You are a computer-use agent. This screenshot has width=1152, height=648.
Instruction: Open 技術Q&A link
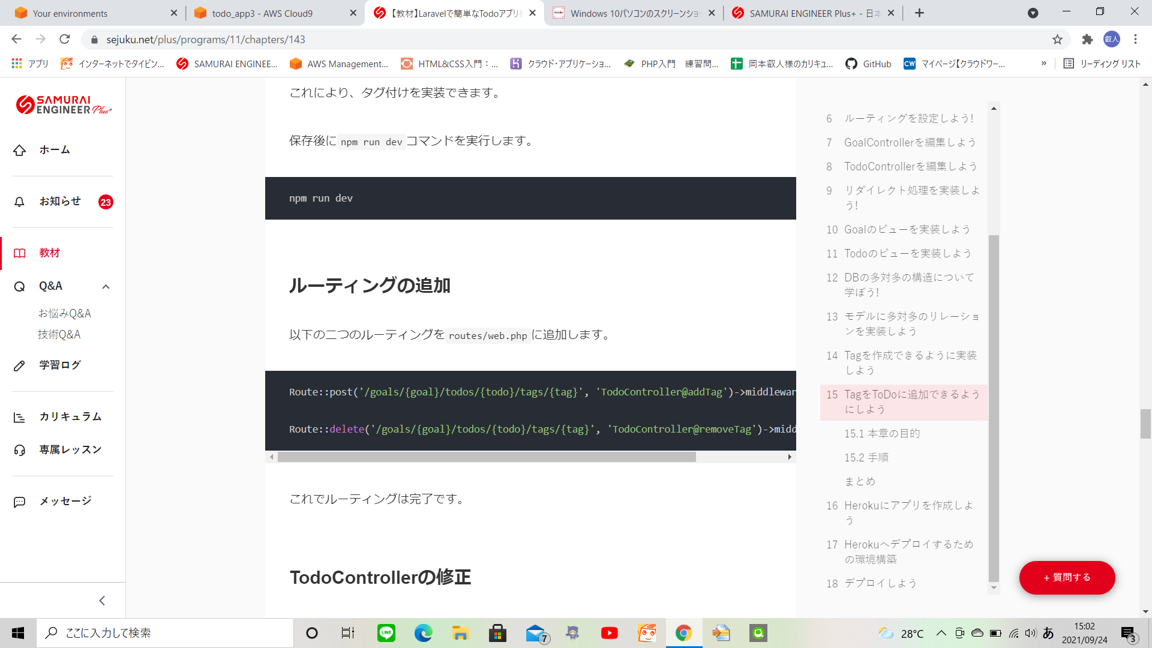(59, 335)
